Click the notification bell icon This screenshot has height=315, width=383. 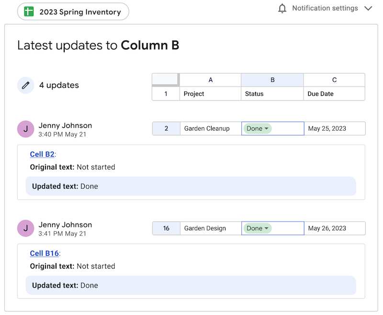tap(282, 8)
